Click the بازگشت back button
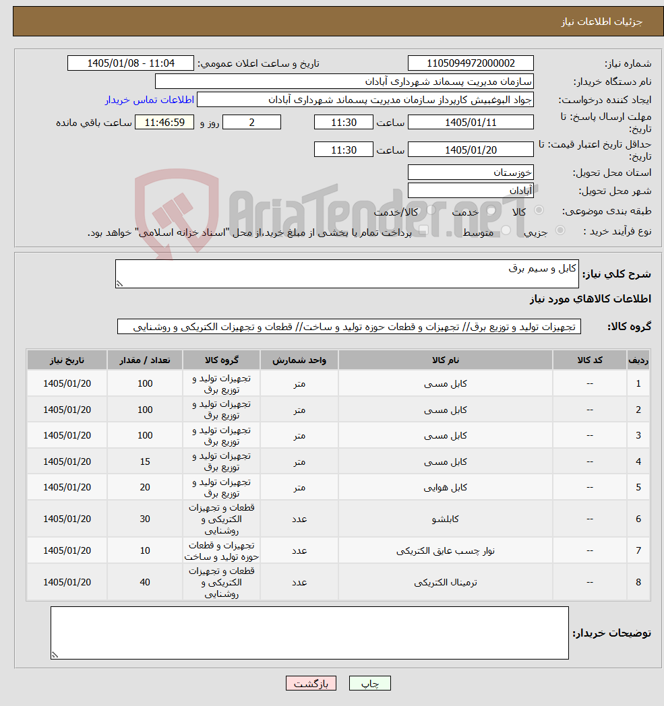This screenshot has height=706, width=664. [311, 683]
